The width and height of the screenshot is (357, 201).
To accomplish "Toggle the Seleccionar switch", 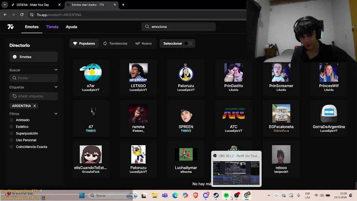I will coord(188,44).
